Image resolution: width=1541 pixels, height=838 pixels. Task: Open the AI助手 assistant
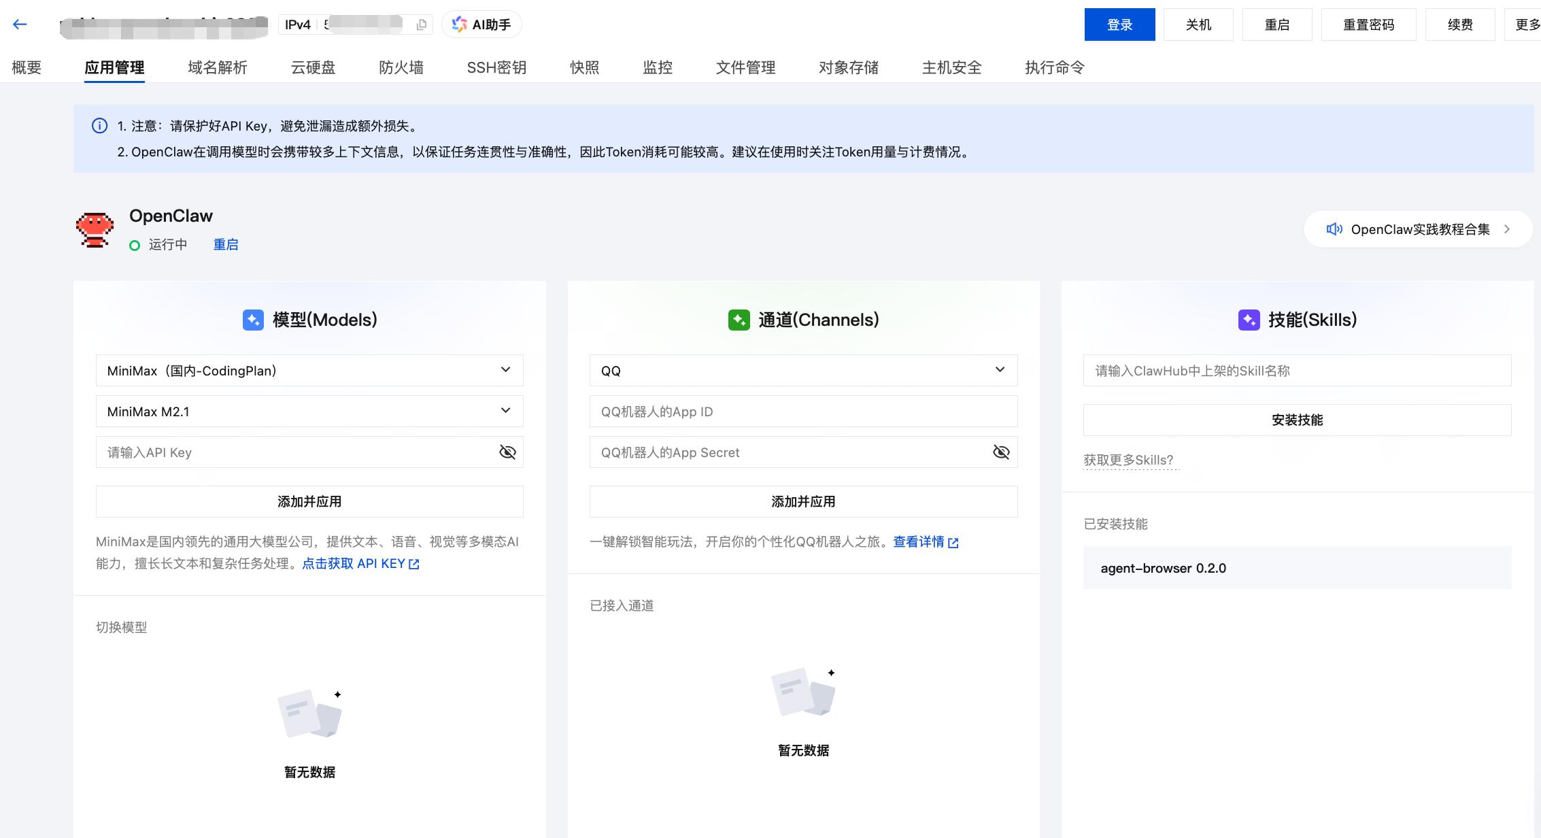pos(481,24)
